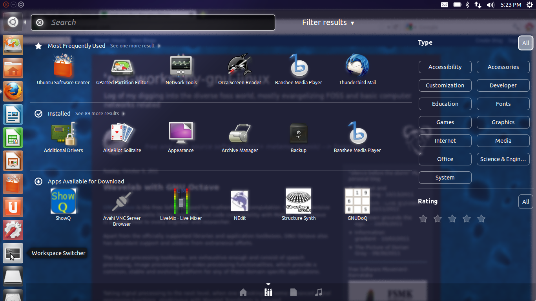536x301 pixels.
Task: Click the Science & Engineering category button
Action: tap(503, 159)
